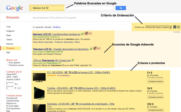
Task: Click the Google logo
Action: (x=15, y=8)
